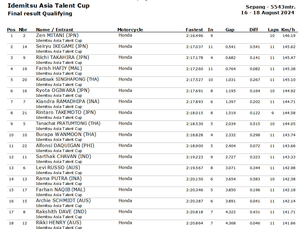Click the 'Km/h' column header
This screenshot has height=229, width=301.
288,30
